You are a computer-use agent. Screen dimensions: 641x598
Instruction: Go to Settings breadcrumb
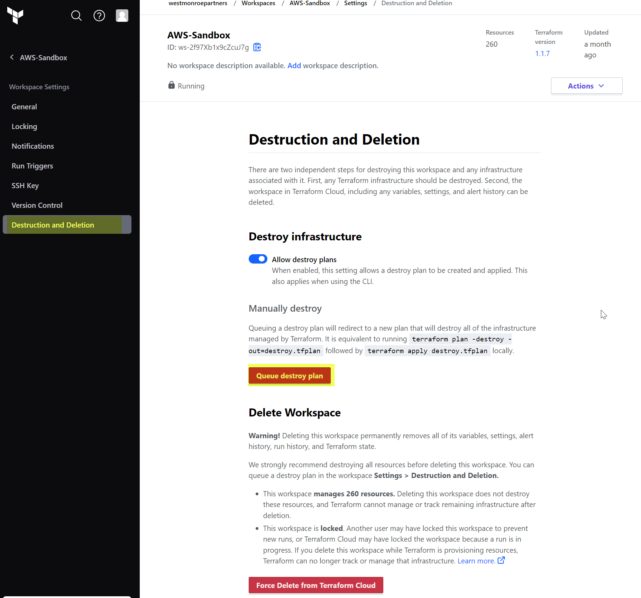click(356, 3)
